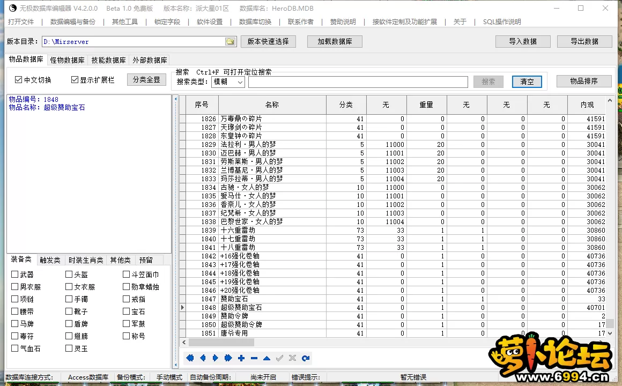Switch to 技能数据库 tab
Image resolution: width=622 pixels, height=386 pixels.
click(108, 60)
